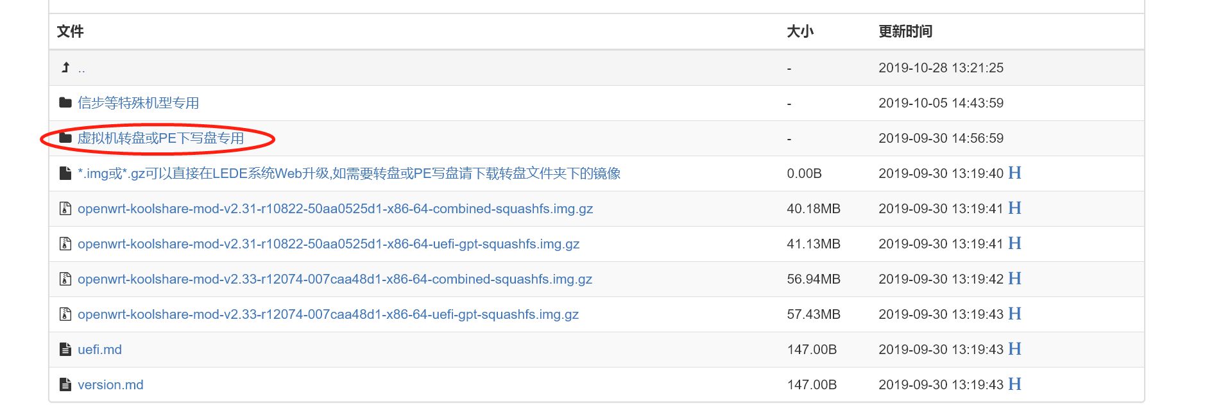Open the 虚拟机转盘或PE下写盘专用 folder

tap(160, 138)
